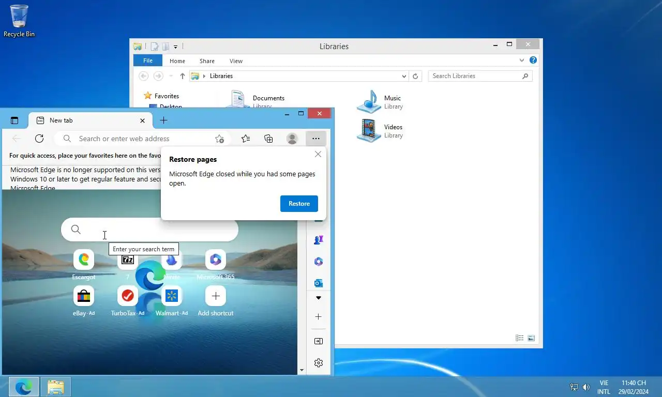662x397 pixels.
Task: Open the volume tray icon
Action: (x=586, y=387)
